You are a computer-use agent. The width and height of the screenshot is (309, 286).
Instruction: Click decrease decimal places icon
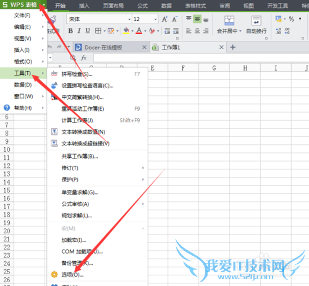(287, 31)
